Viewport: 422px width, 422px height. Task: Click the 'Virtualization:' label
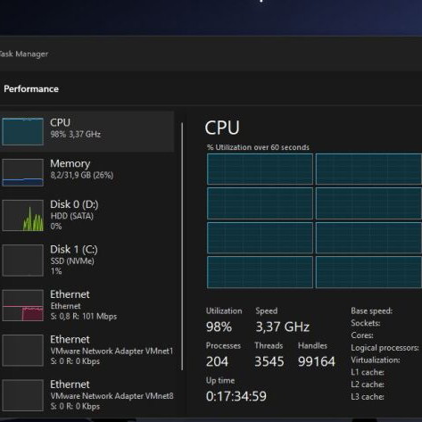[376, 360]
